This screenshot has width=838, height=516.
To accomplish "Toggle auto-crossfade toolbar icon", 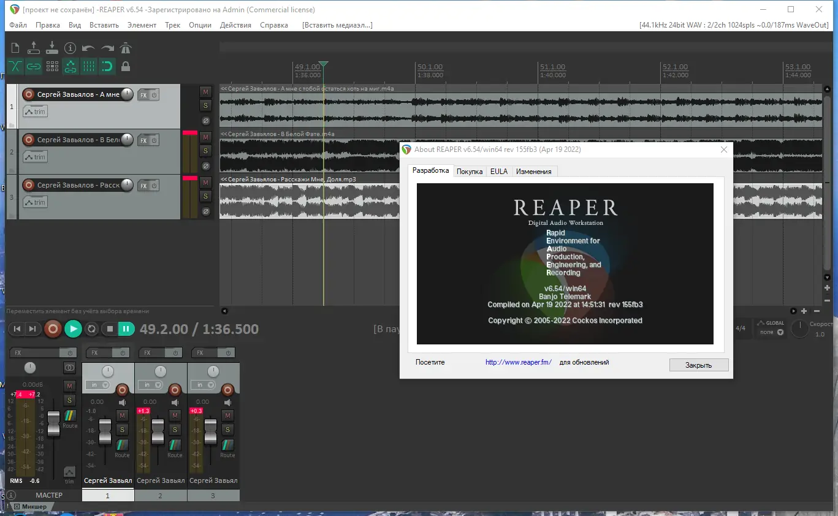I will tap(15, 66).
